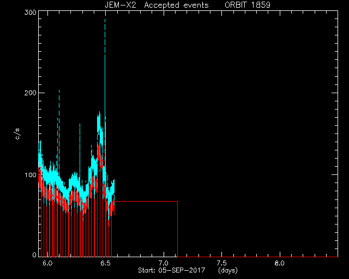Click the x-axis tick label '6.5'

pos(105,263)
